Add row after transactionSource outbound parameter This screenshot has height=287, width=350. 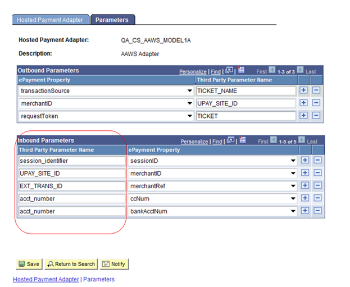click(x=303, y=90)
